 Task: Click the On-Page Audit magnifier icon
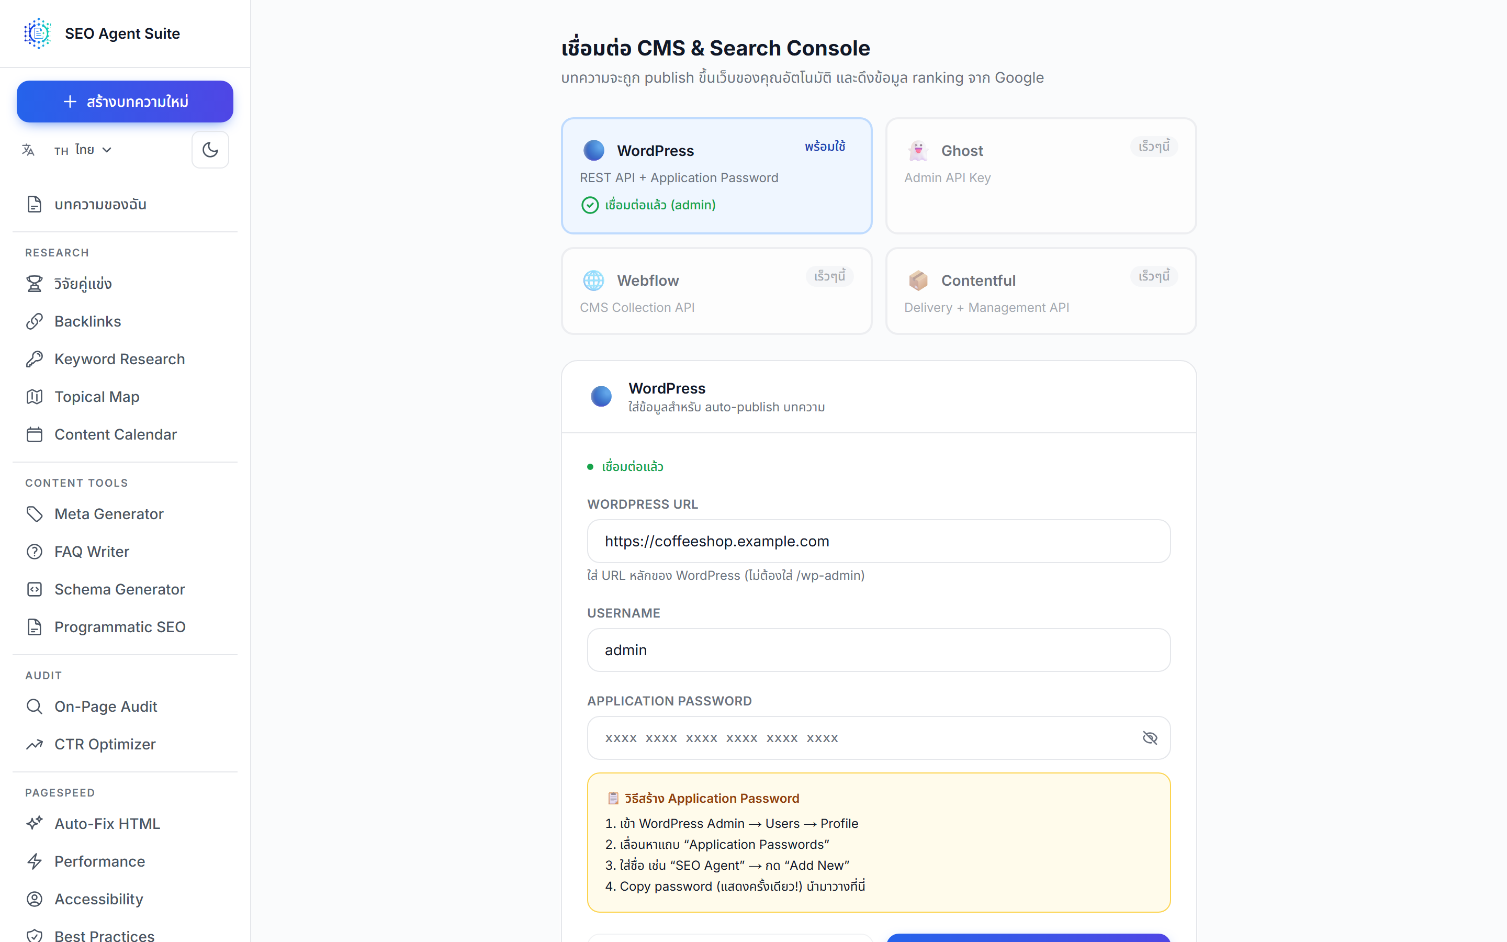tap(35, 706)
